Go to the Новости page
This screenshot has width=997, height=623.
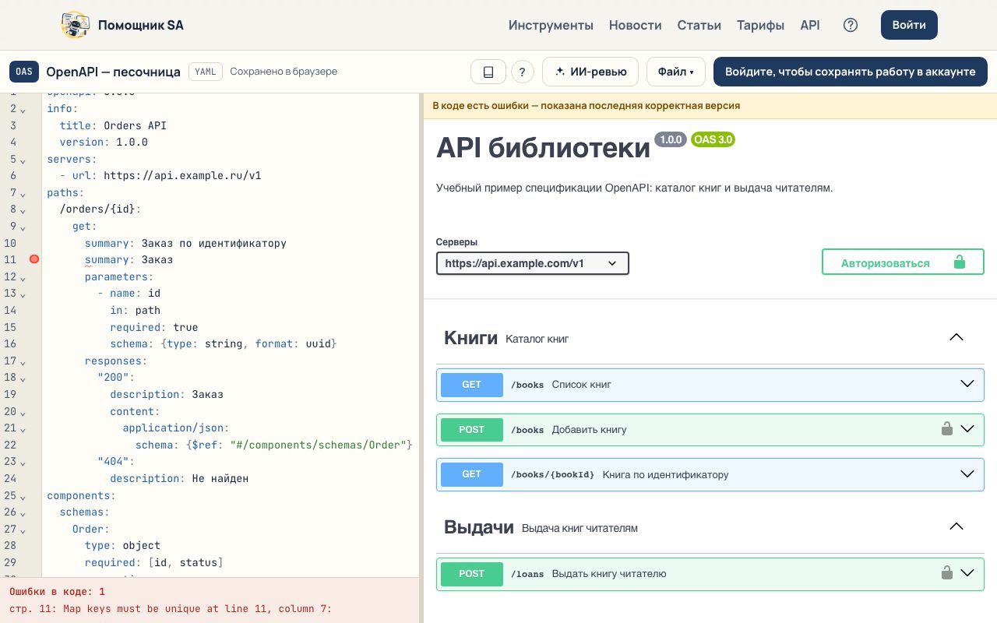pyautogui.click(x=636, y=25)
